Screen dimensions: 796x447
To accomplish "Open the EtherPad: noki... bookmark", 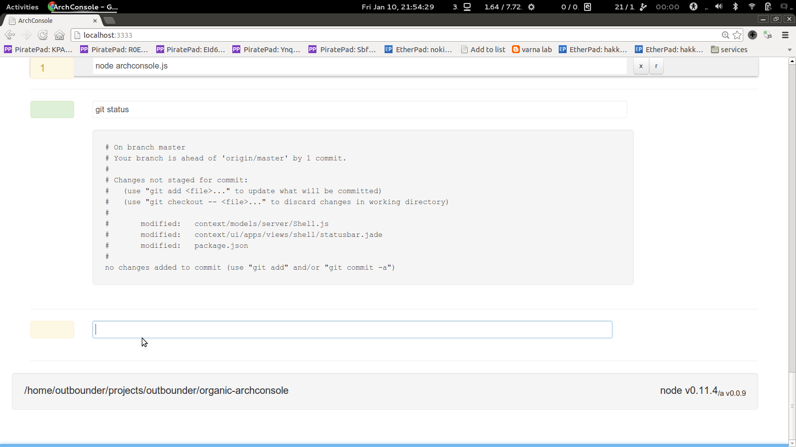I will [x=418, y=49].
